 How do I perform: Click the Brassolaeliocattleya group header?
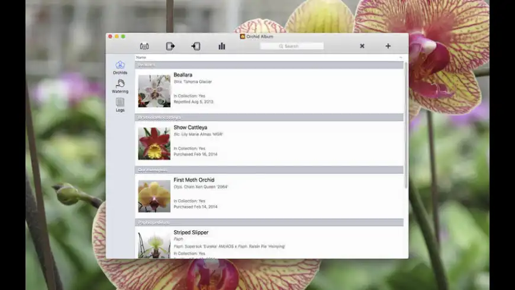269,117
